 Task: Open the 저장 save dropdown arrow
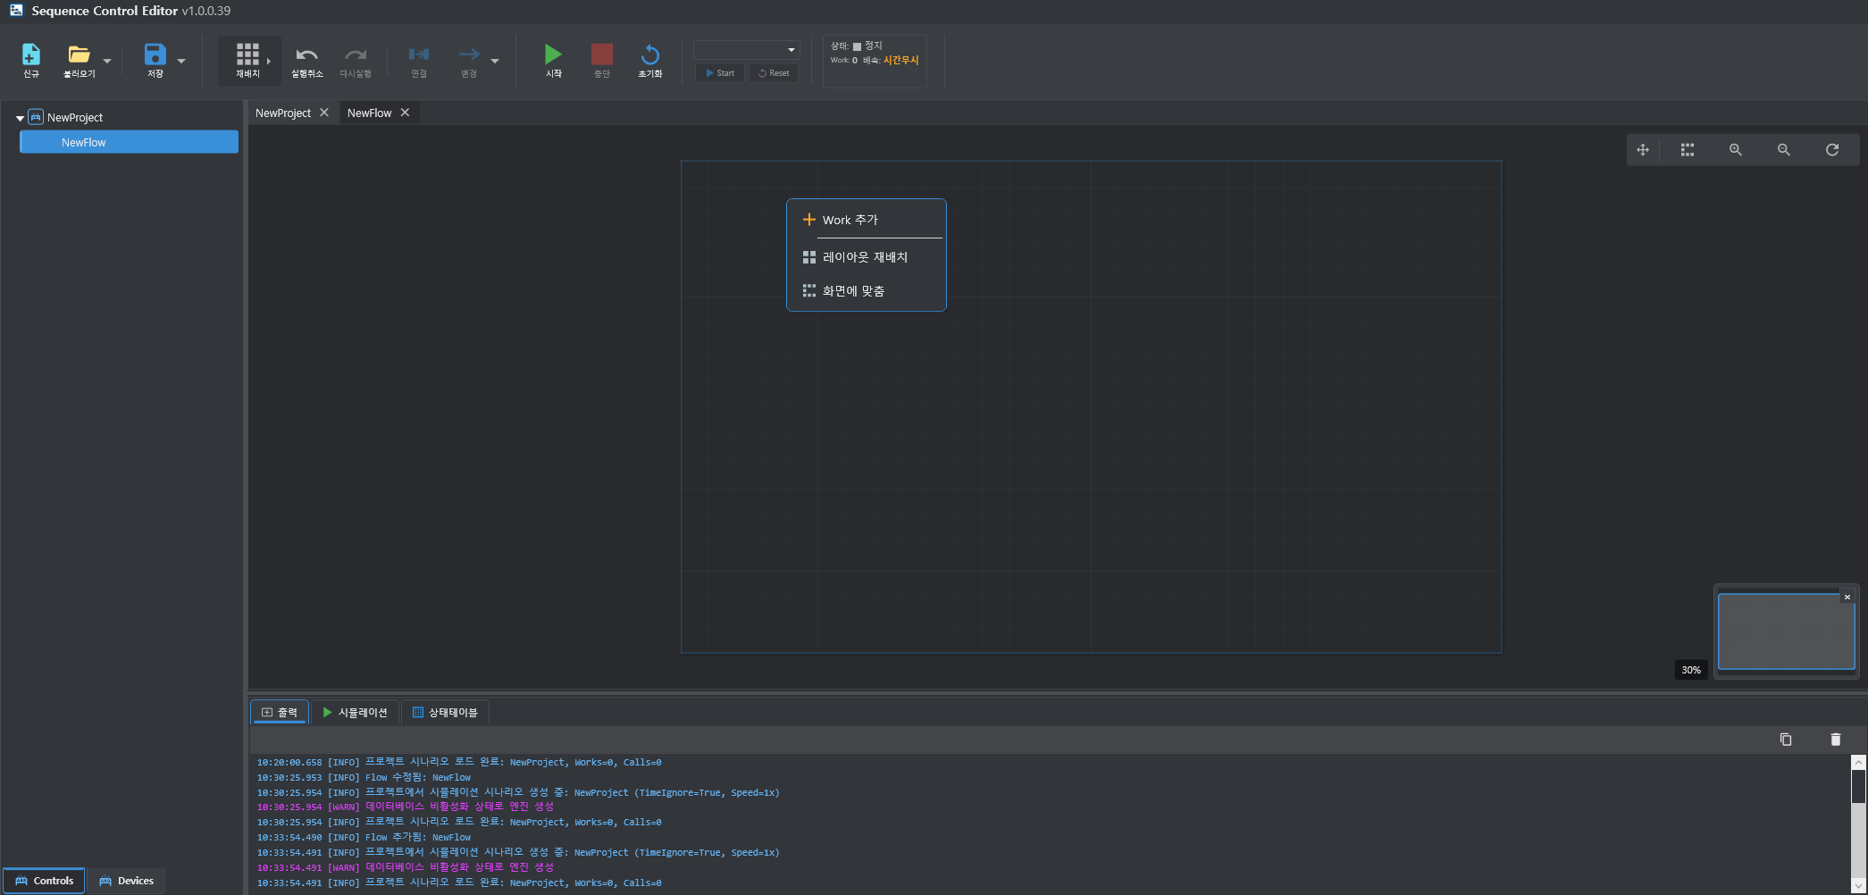[x=181, y=62]
